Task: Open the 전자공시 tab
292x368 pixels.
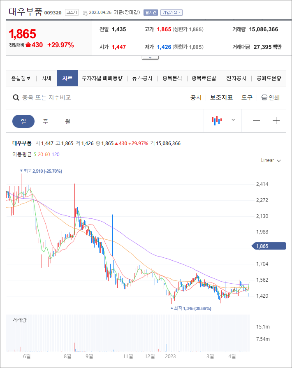Action: point(236,79)
